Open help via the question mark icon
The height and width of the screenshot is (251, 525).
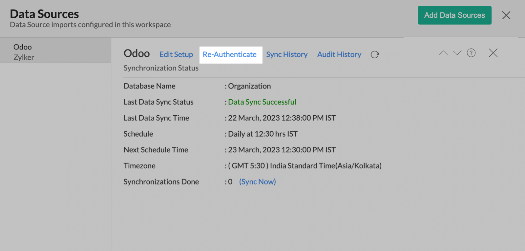(x=471, y=53)
